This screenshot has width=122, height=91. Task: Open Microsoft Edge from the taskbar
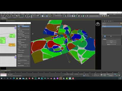tap(14, 78)
